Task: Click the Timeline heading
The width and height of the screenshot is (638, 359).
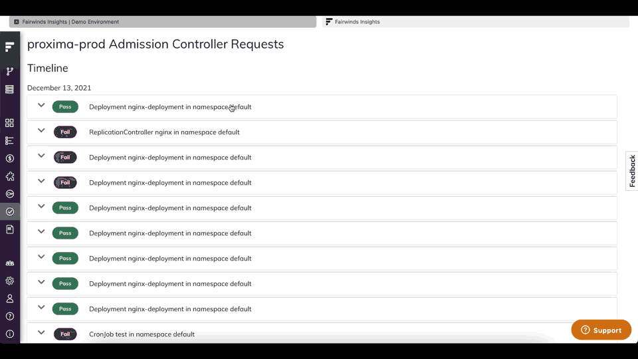Action: click(48, 68)
